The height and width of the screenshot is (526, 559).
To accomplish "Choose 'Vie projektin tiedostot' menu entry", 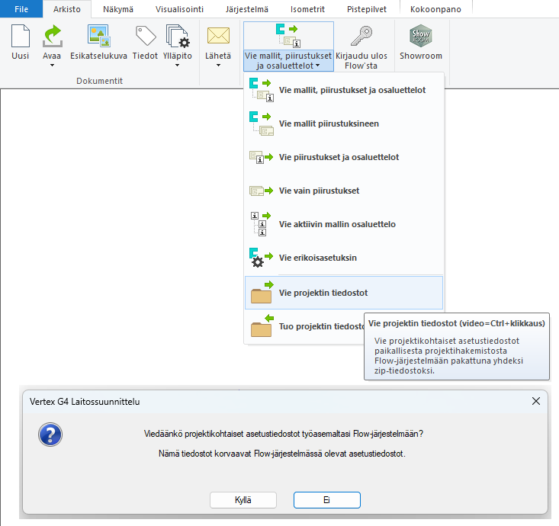I will pyautogui.click(x=344, y=293).
